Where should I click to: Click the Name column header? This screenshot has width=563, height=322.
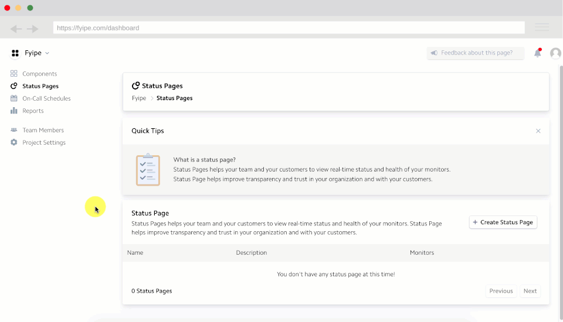[135, 253]
